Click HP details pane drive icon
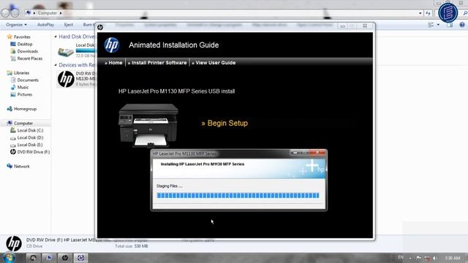 point(14,243)
